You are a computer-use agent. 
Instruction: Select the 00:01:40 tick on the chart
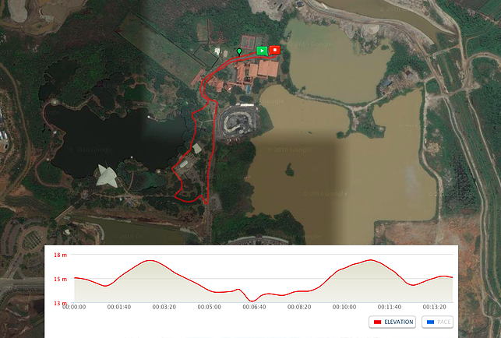tap(119, 307)
